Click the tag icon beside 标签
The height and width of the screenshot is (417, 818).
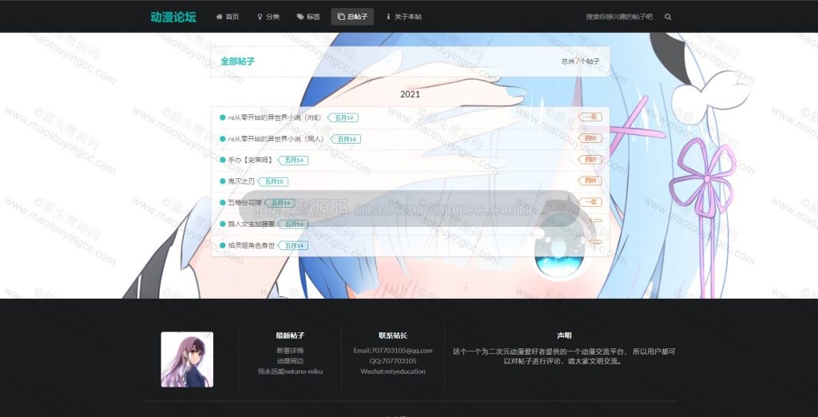tap(300, 17)
